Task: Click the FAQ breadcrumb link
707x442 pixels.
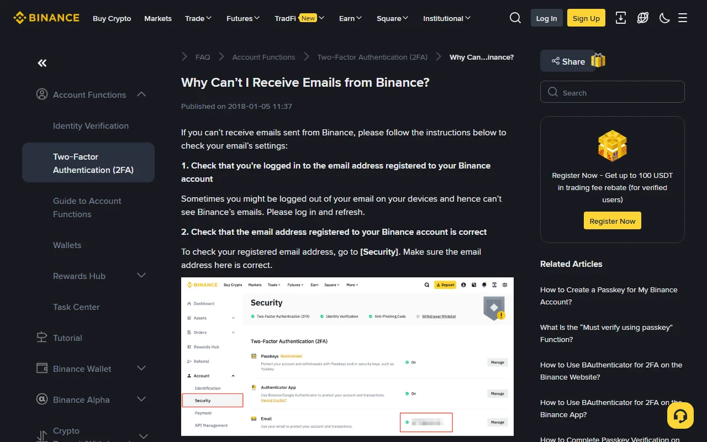Action: [203, 57]
